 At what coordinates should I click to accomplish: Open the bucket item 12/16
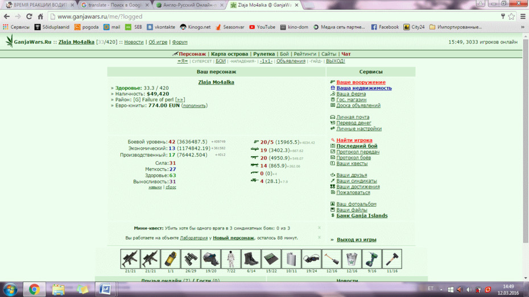pos(352,258)
